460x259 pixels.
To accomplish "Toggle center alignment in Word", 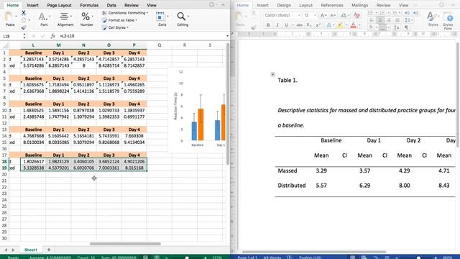I will click(x=380, y=20).
